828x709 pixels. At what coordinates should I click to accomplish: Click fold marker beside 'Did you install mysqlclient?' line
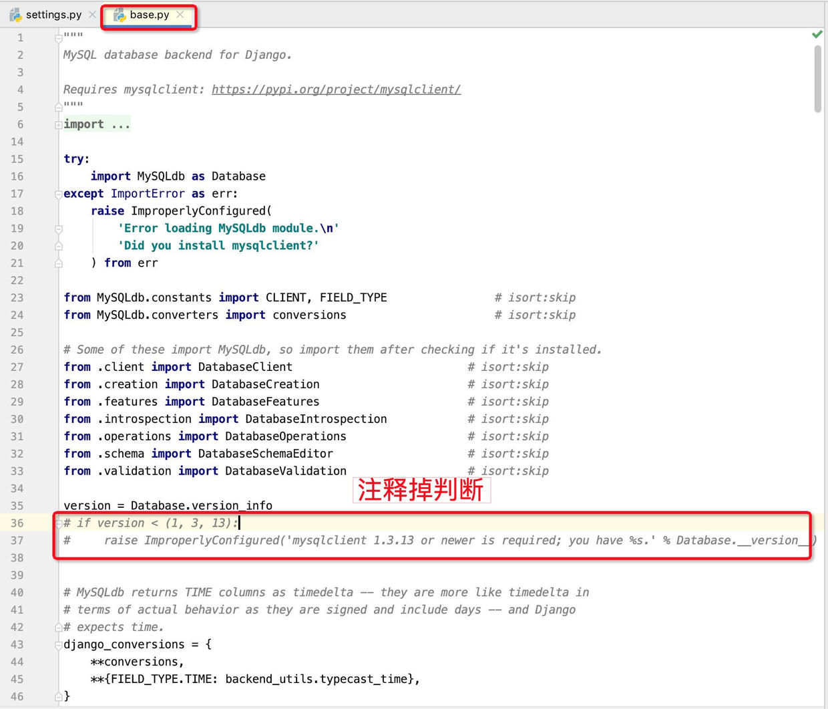pos(59,246)
